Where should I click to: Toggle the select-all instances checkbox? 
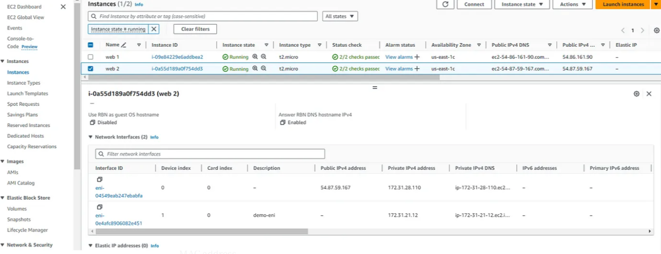(90, 45)
